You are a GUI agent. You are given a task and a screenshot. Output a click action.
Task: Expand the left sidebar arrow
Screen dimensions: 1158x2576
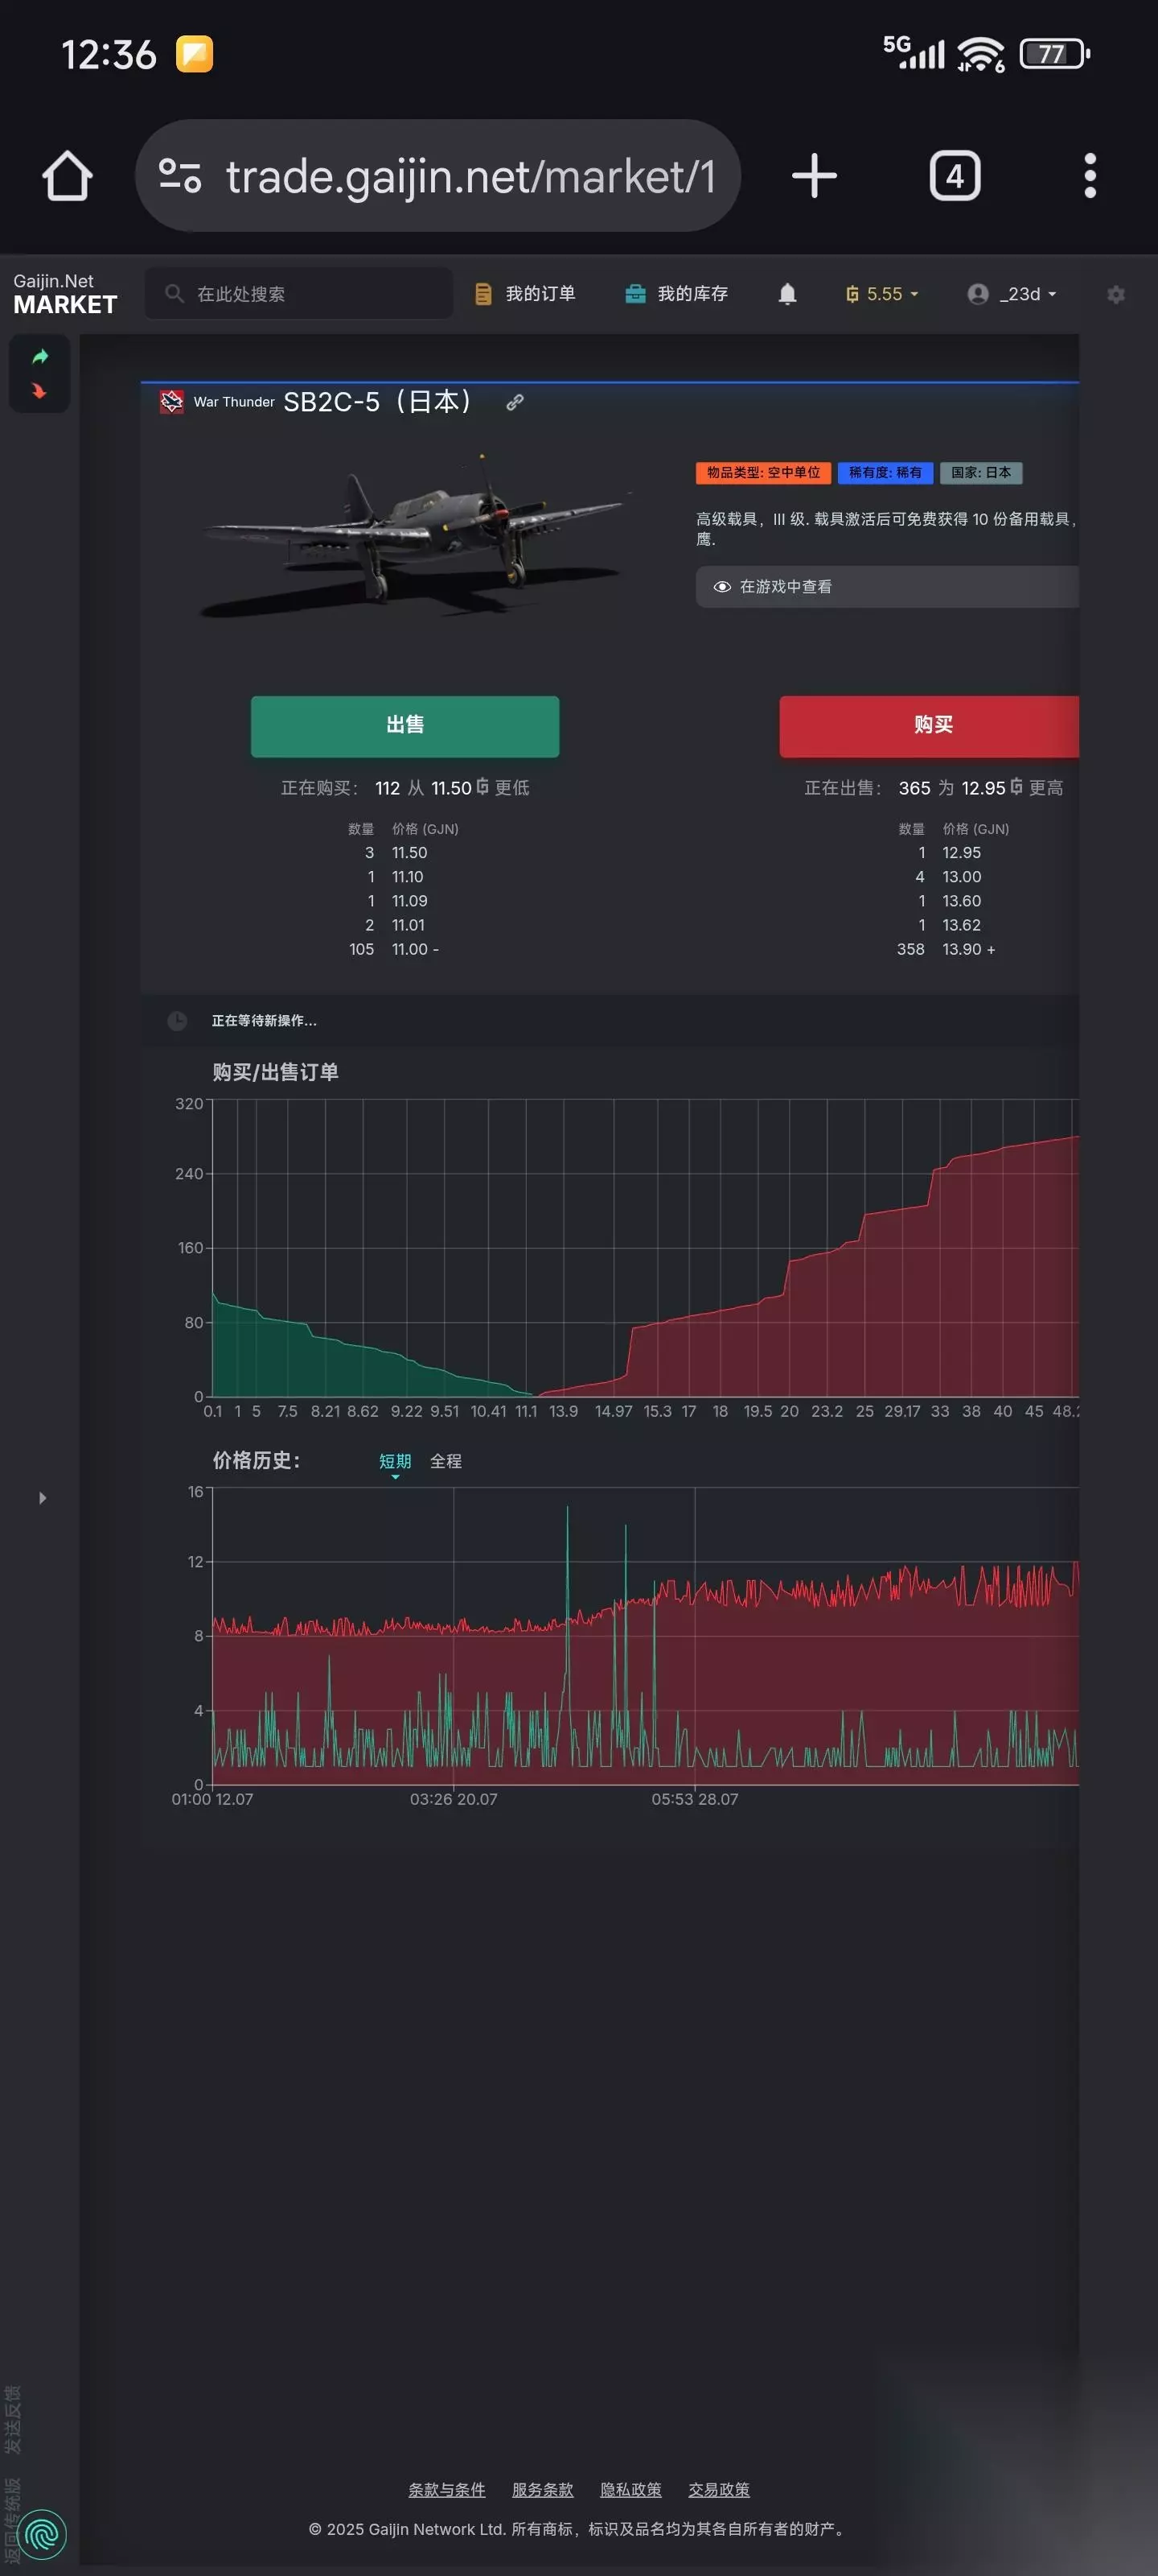click(42, 1498)
